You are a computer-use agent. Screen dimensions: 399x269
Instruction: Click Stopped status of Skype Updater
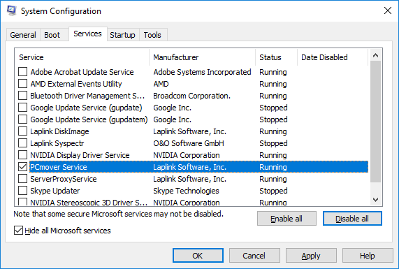point(273,191)
